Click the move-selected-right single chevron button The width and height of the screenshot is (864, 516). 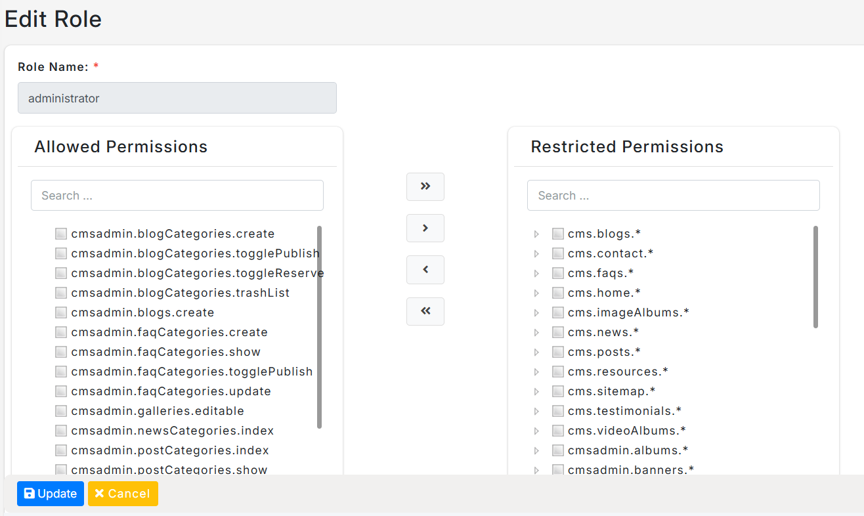click(x=425, y=228)
